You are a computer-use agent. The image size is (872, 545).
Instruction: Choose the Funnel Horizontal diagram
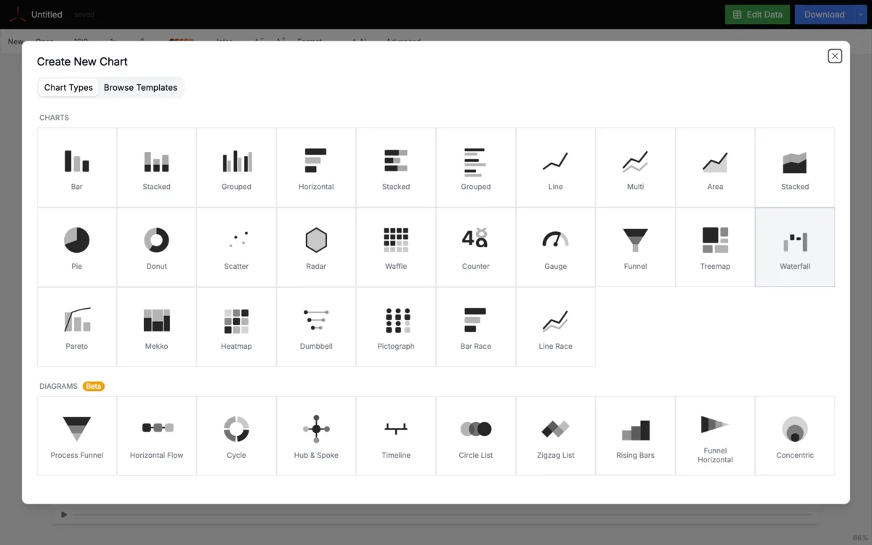point(715,436)
